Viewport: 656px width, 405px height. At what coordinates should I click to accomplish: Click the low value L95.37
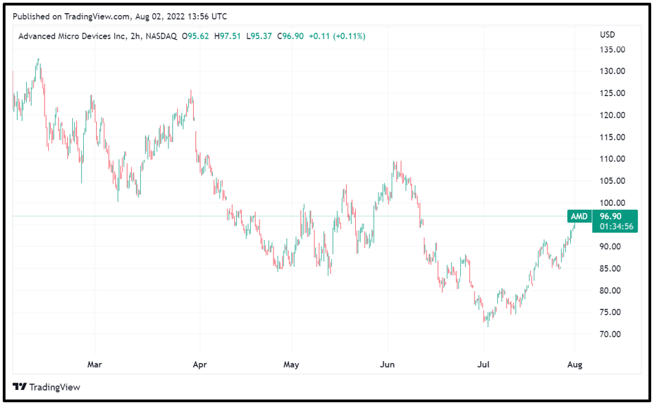259,36
